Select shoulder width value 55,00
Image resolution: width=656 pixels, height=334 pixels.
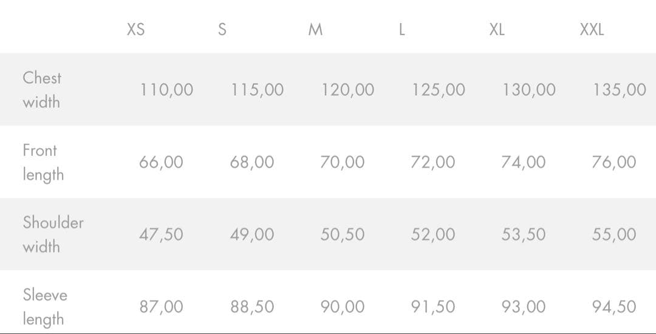click(614, 235)
